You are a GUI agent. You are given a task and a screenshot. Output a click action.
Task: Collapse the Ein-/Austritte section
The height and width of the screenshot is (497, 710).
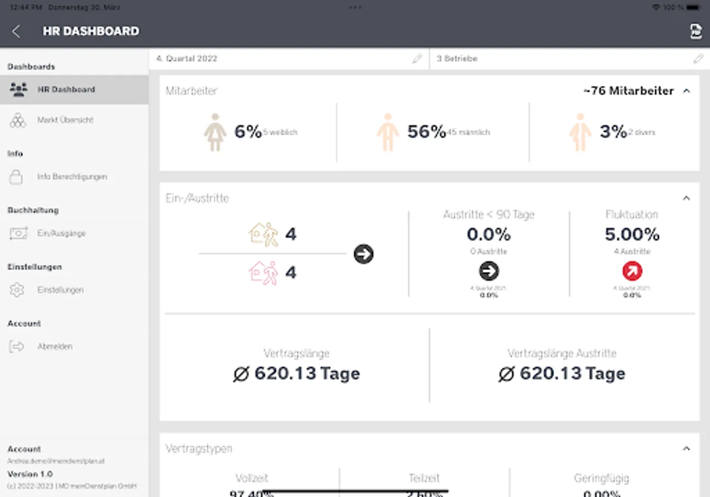click(686, 198)
